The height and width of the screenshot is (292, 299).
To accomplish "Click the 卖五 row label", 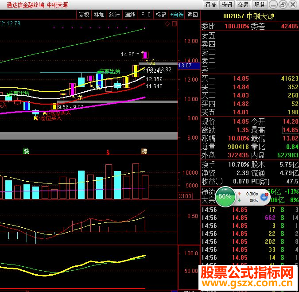I will [208, 35].
